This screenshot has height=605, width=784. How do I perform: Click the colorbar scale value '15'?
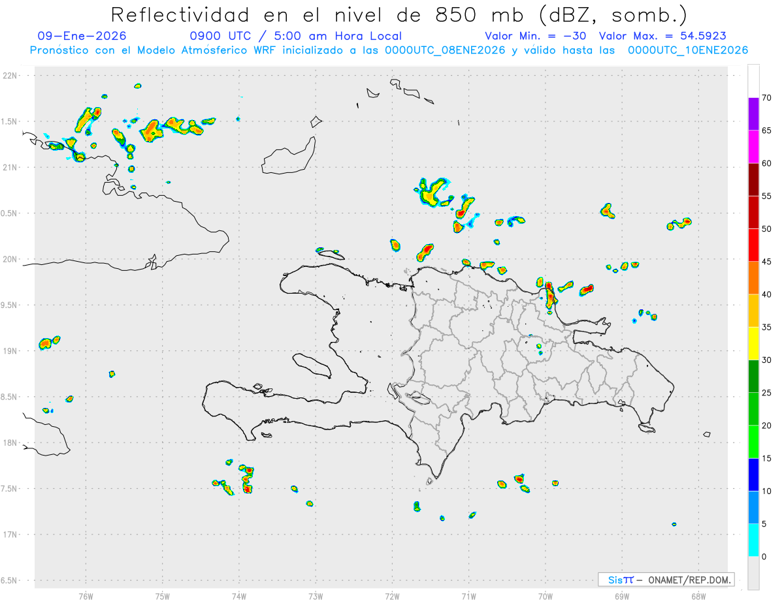766,458
